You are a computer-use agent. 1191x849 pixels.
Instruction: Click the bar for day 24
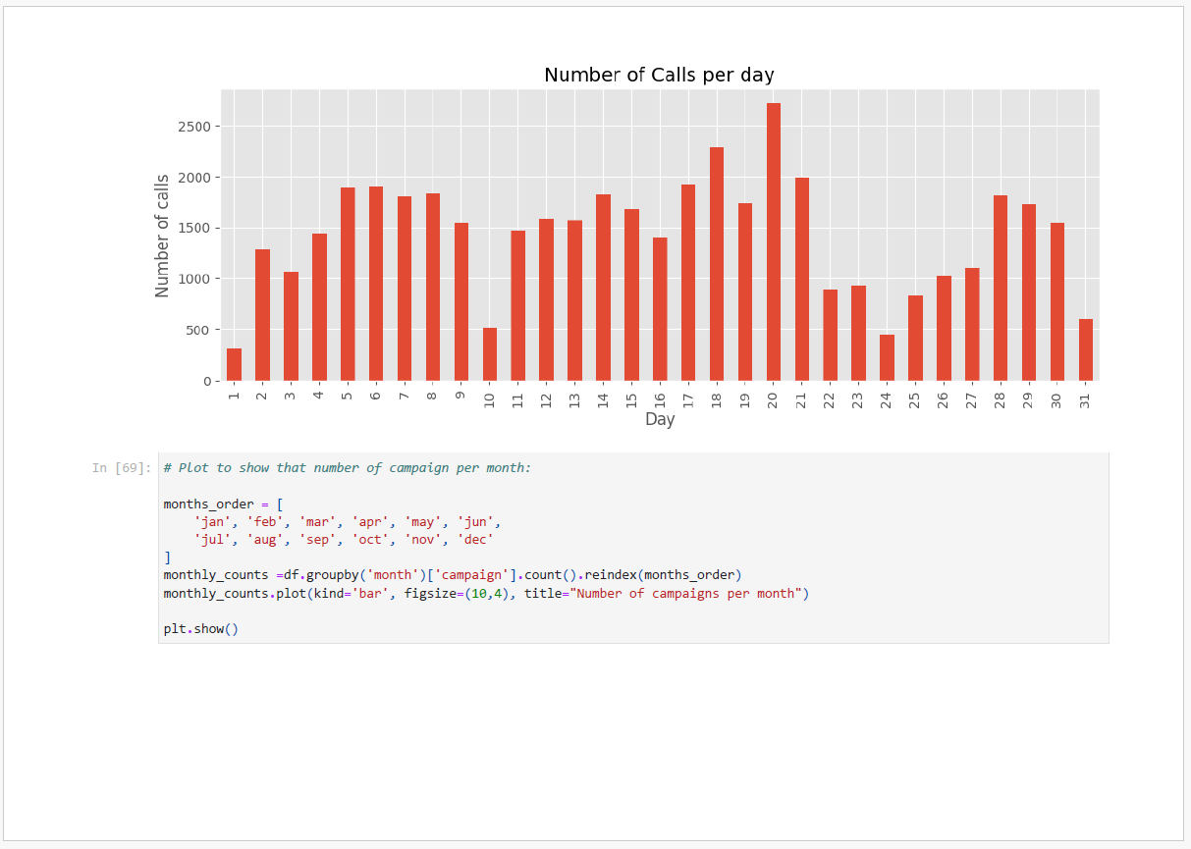click(887, 358)
